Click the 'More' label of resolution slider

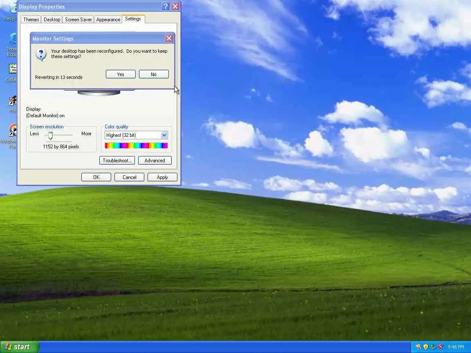point(86,134)
